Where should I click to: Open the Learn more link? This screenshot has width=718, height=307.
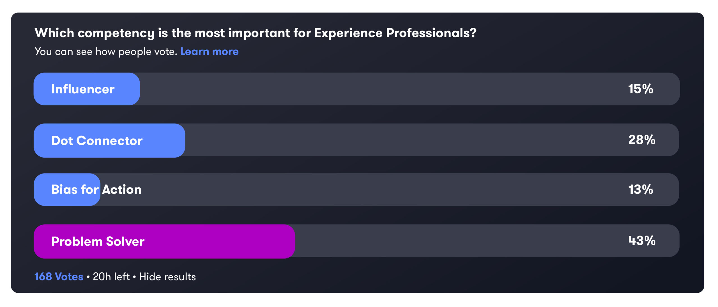(209, 52)
